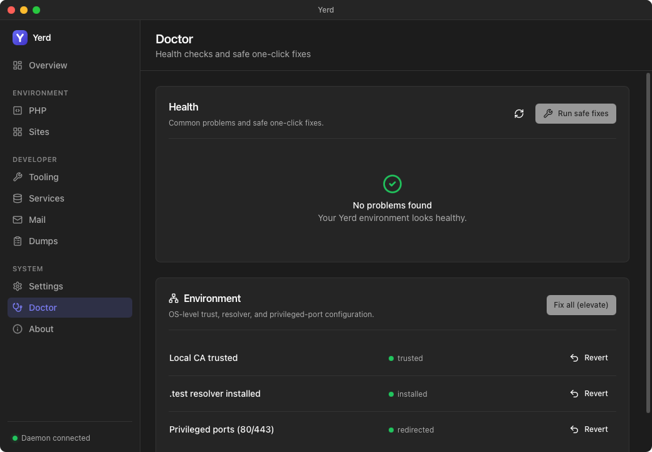This screenshot has width=652, height=452.
Task: Click the Dumps clipboard icon
Action: click(x=18, y=241)
